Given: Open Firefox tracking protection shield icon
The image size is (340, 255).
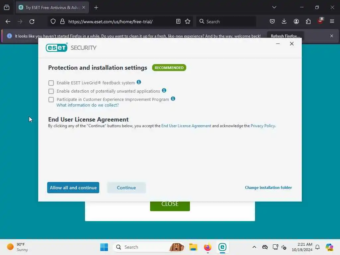Looking at the screenshot, I should (53, 22).
